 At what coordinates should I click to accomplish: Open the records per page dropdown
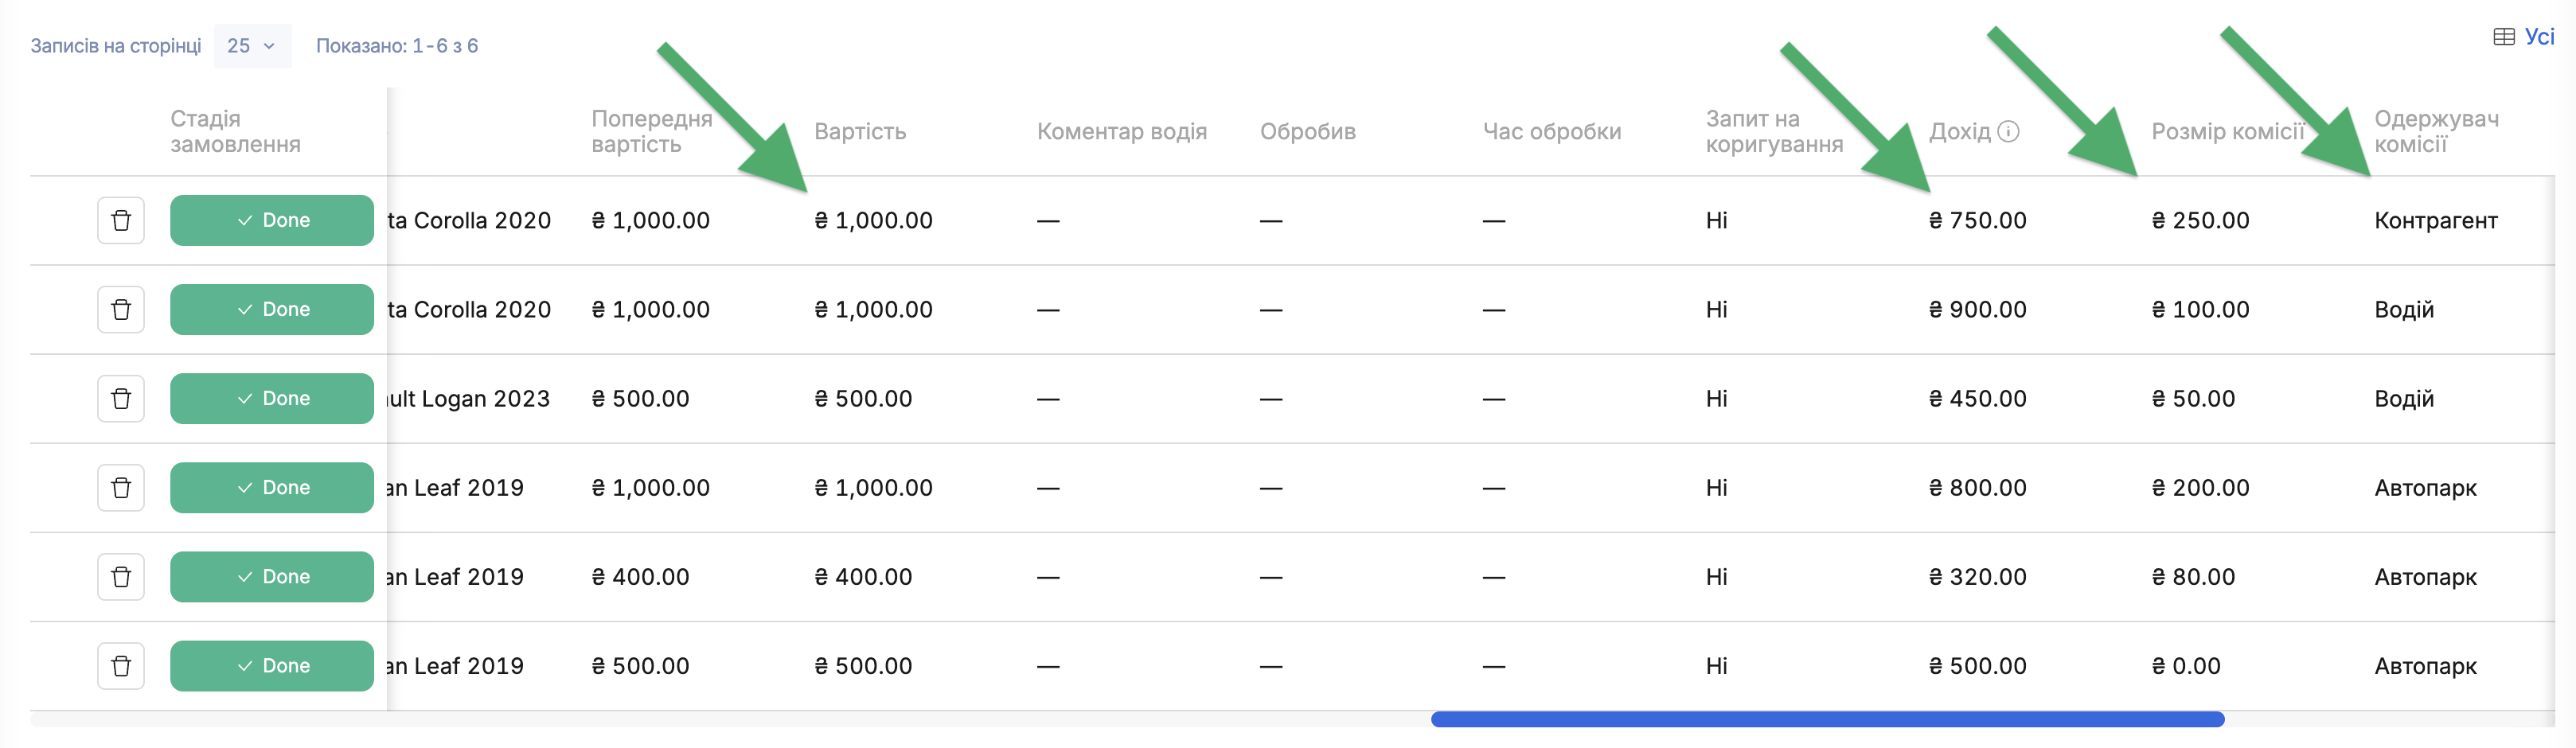(x=252, y=46)
